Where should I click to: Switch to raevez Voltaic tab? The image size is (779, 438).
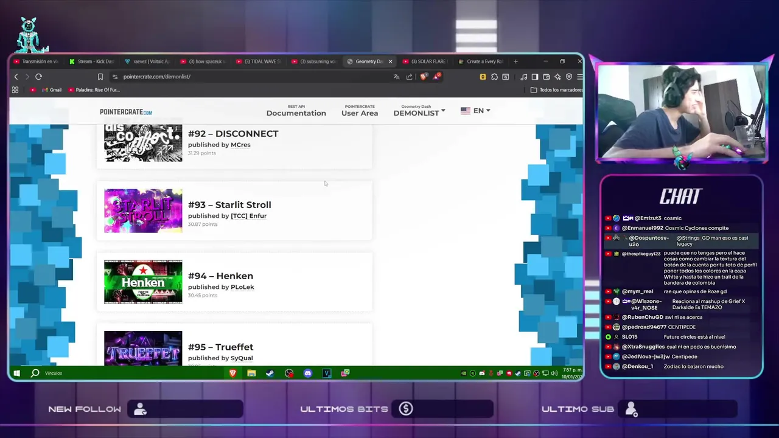pos(148,61)
